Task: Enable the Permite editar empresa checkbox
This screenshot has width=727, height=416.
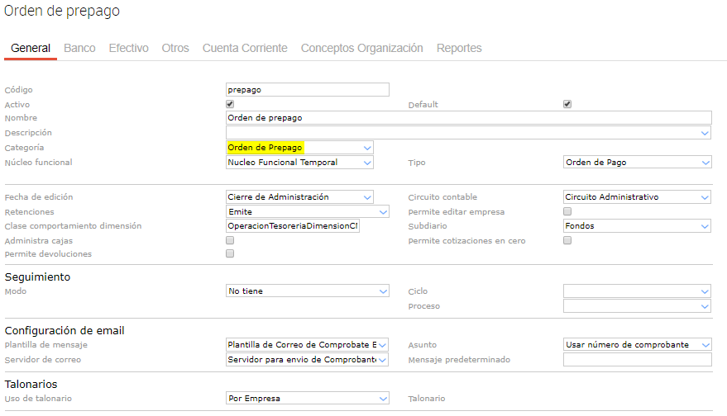Action: point(567,211)
